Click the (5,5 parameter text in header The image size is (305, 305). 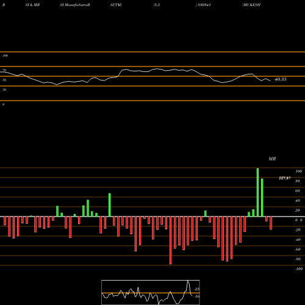click(x=157, y=5)
